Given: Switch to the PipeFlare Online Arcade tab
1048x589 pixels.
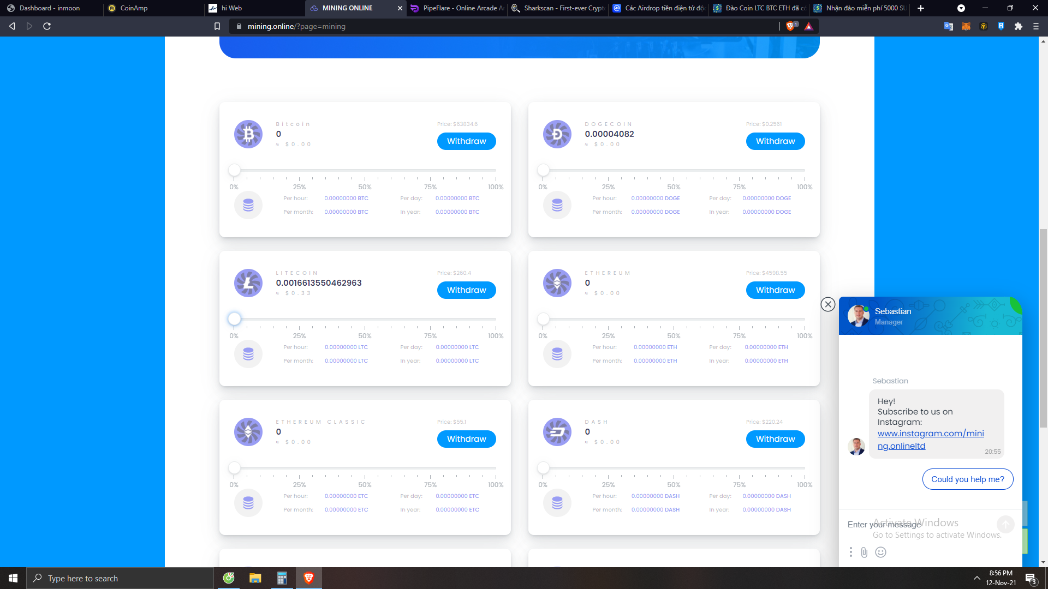Looking at the screenshot, I should coord(458,8).
